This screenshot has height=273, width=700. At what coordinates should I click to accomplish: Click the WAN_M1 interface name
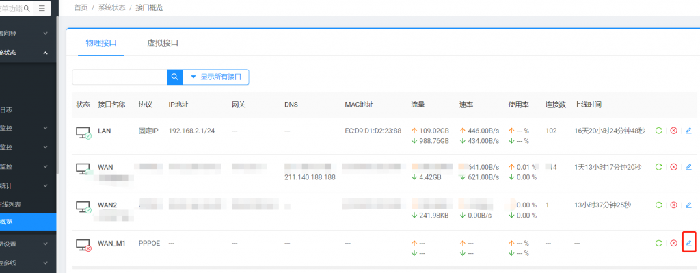111,244
